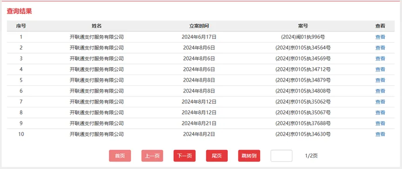The height and width of the screenshot is (169, 402).
Task: Click the 案号 column header
Action: 303,26
